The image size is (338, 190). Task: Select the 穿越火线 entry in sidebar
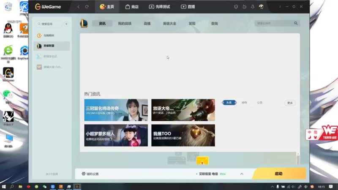(52, 67)
